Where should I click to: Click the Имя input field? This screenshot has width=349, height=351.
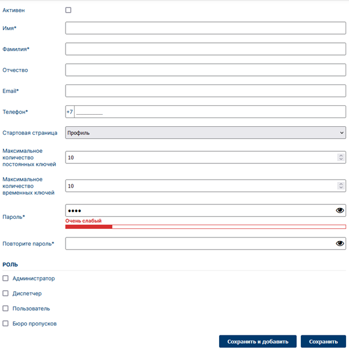click(205, 28)
